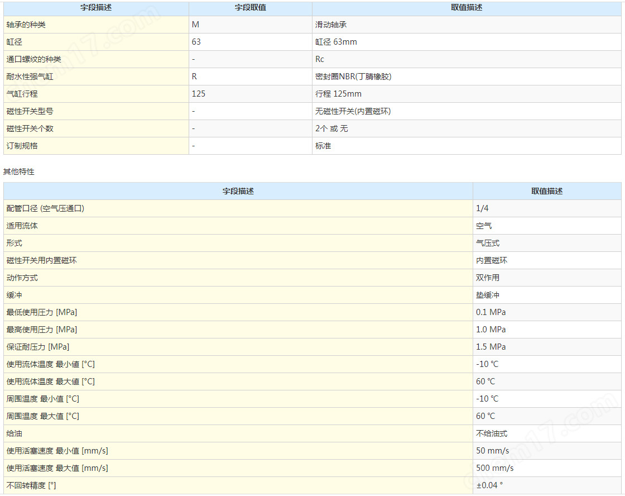Select the '气压式' value cell
The width and height of the screenshot is (625, 496).
pyautogui.click(x=547, y=243)
